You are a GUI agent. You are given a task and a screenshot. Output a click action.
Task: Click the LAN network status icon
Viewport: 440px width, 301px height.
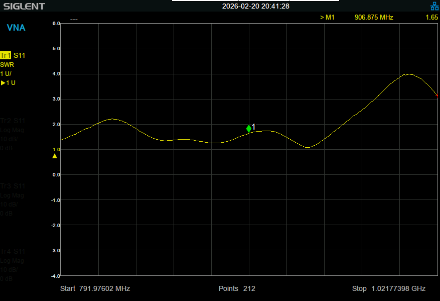coord(434,7)
